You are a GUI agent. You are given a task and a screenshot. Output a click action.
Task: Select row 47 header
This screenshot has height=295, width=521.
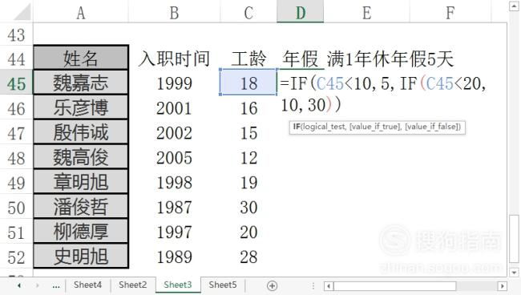(16, 133)
